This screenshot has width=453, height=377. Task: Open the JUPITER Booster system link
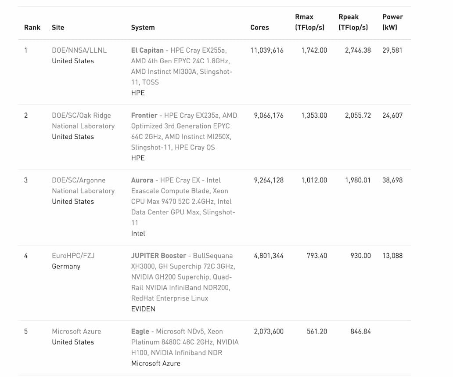point(159,256)
